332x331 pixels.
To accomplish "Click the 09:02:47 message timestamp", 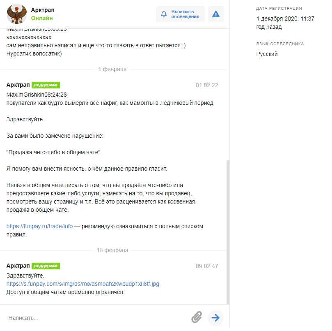I will point(207,266).
